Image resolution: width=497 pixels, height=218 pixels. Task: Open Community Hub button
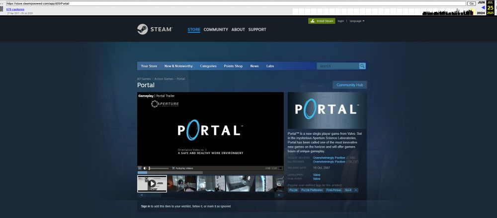click(349, 85)
